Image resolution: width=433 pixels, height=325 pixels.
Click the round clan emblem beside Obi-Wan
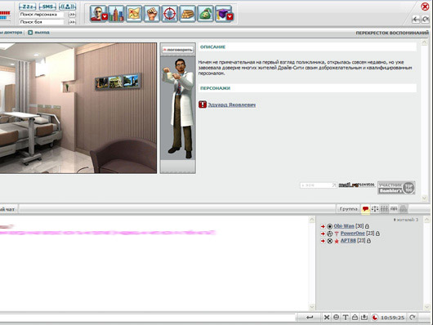(x=329, y=226)
